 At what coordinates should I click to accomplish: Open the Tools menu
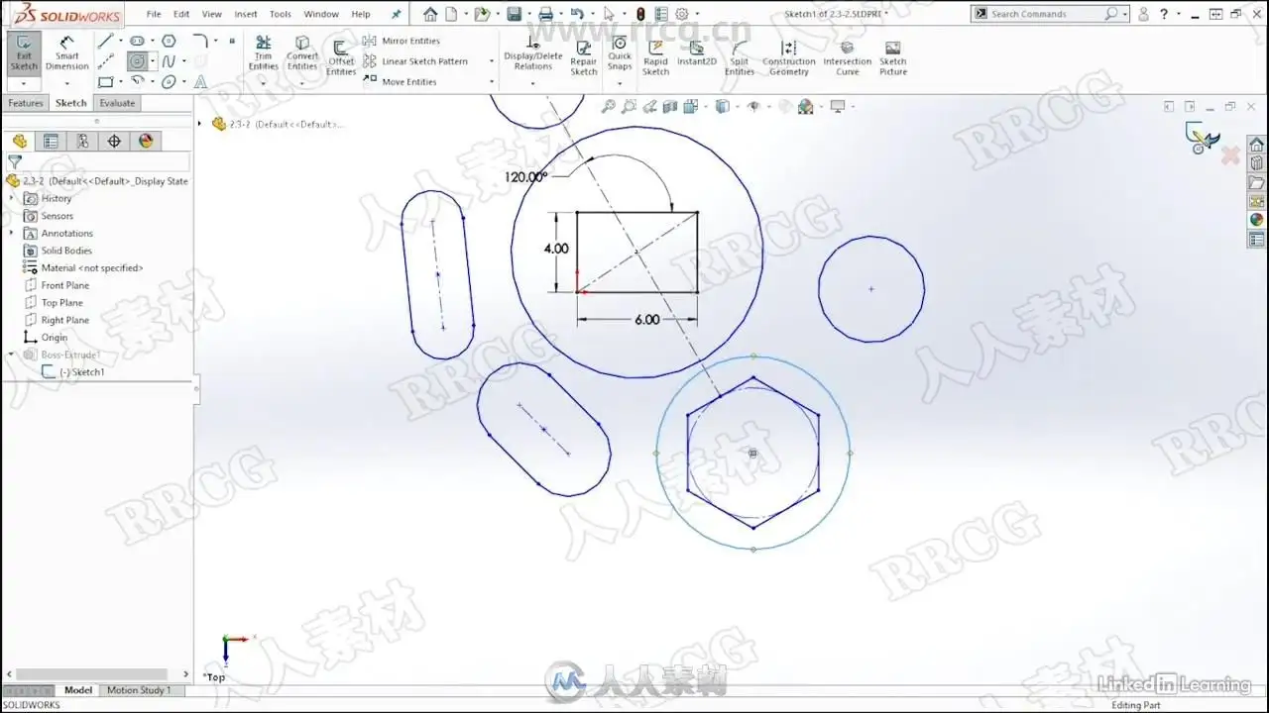[281, 14]
